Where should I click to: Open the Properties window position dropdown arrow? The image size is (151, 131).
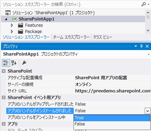tap(136, 46)
